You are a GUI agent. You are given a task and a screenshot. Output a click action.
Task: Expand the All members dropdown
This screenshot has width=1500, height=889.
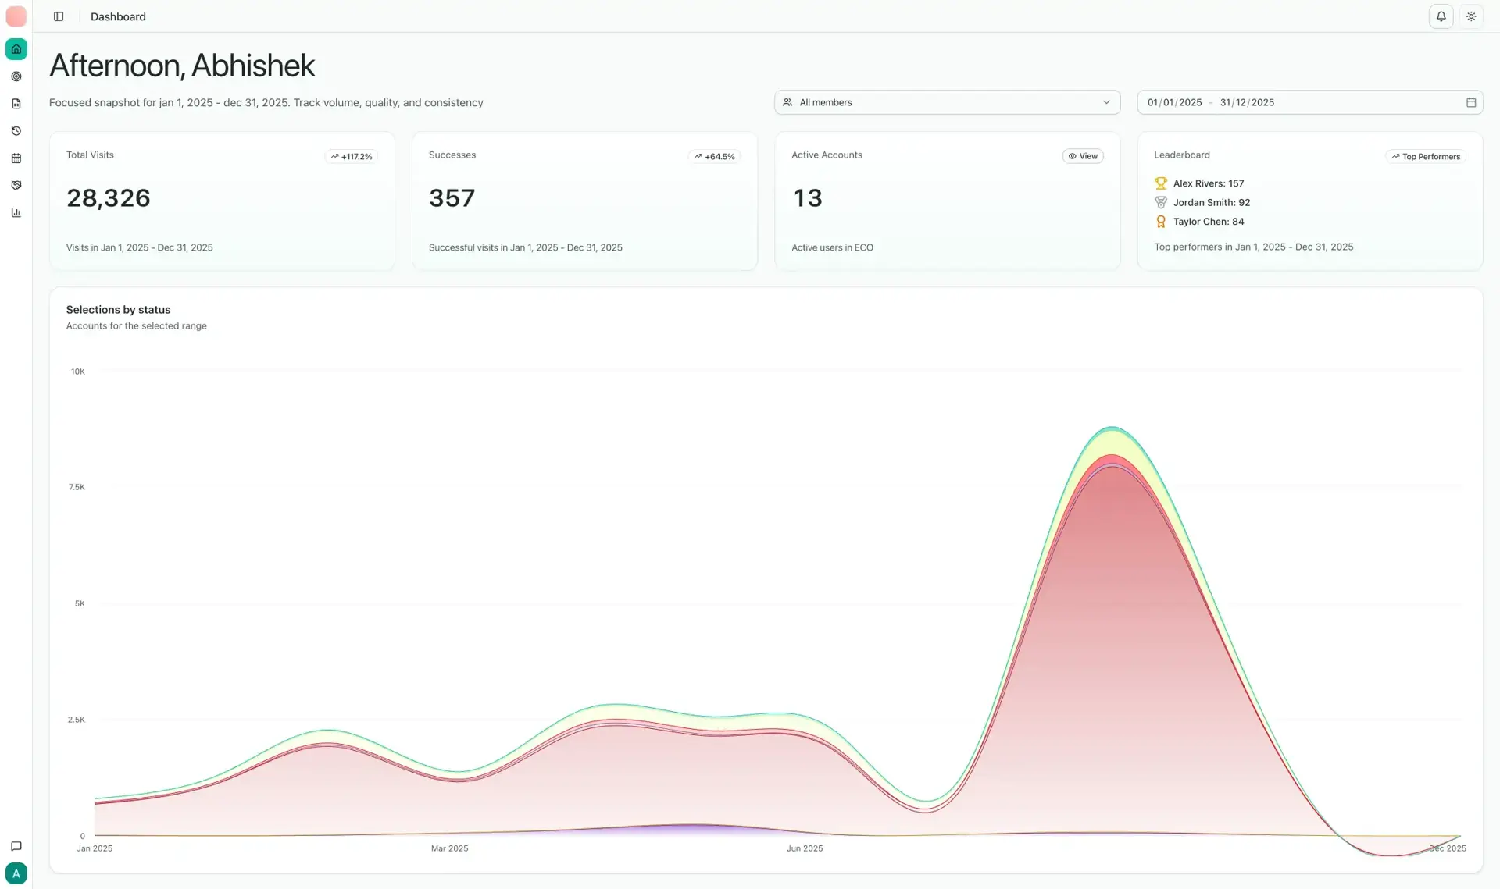point(947,102)
